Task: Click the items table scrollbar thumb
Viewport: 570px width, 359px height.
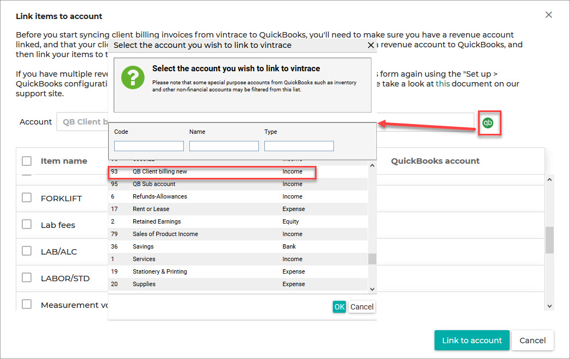Action: click(x=550, y=240)
